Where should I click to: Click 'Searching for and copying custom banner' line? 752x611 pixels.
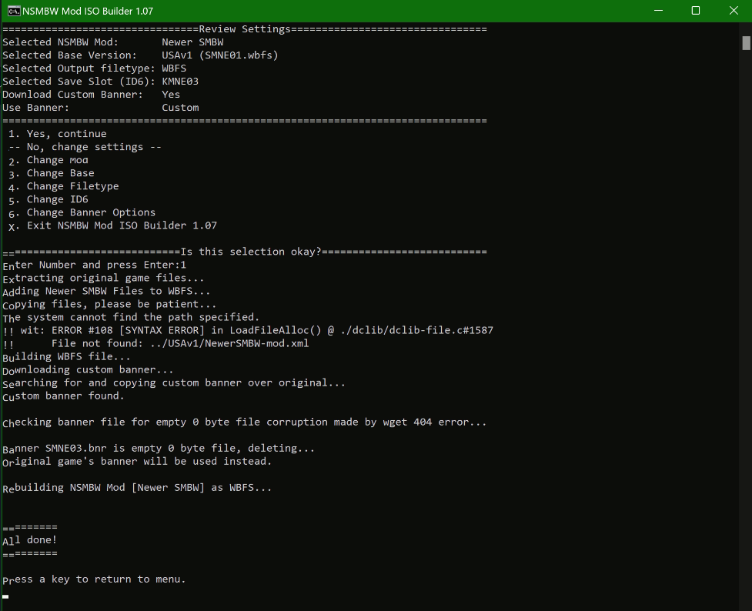(x=174, y=382)
